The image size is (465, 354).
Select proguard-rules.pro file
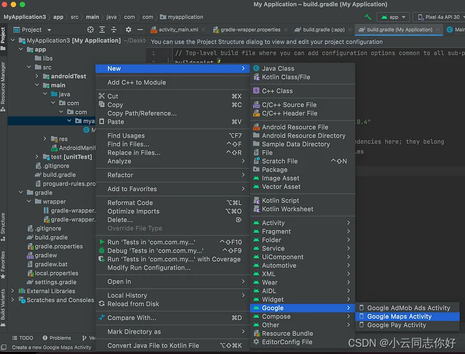66,183
